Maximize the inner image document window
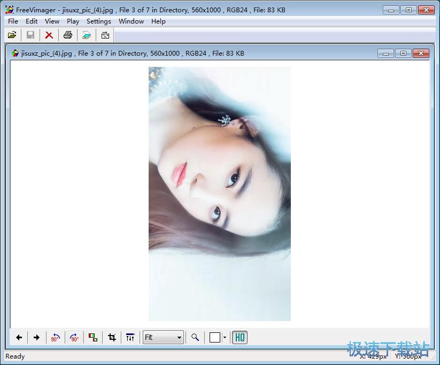Viewport: 440px width, 365px height. [x=403, y=54]
